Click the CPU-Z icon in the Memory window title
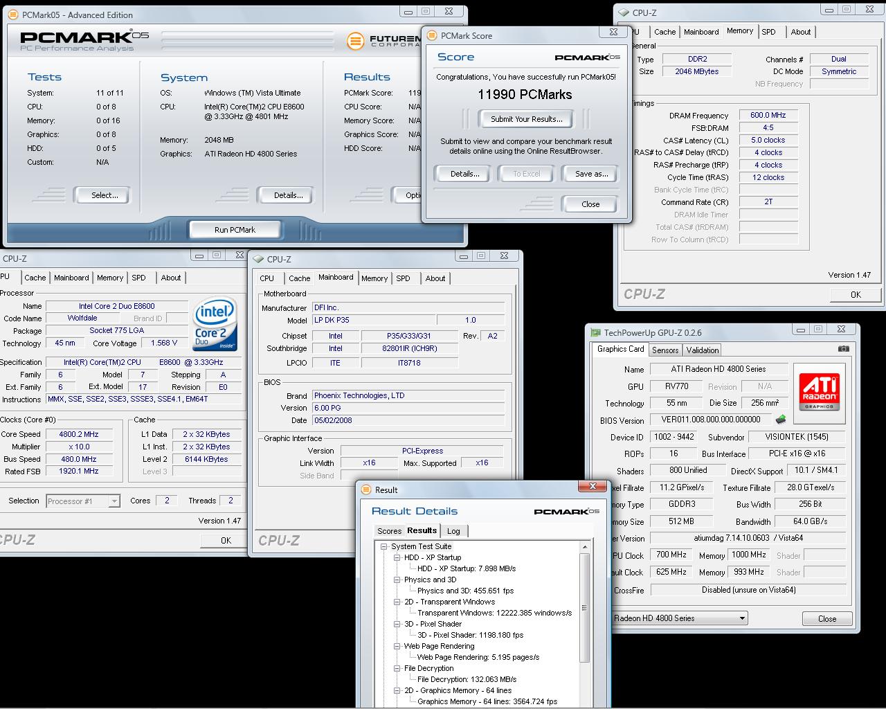The height and width of the screenshot is (709, 886). point(624,12)
